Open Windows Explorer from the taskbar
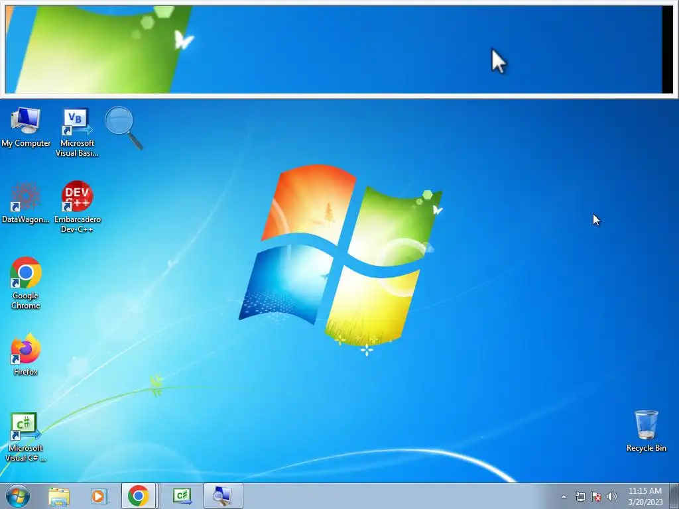 (59, 496)
